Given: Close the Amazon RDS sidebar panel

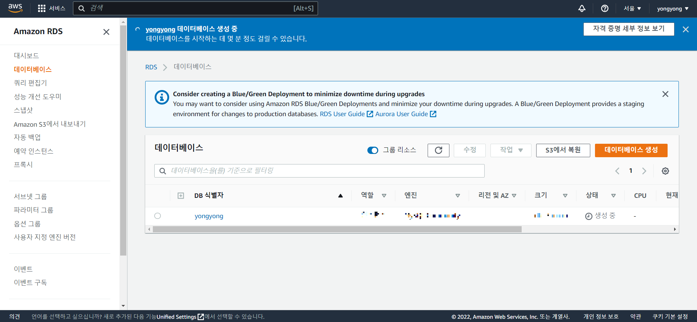Looking at the screenshot, I should (106, 32).
